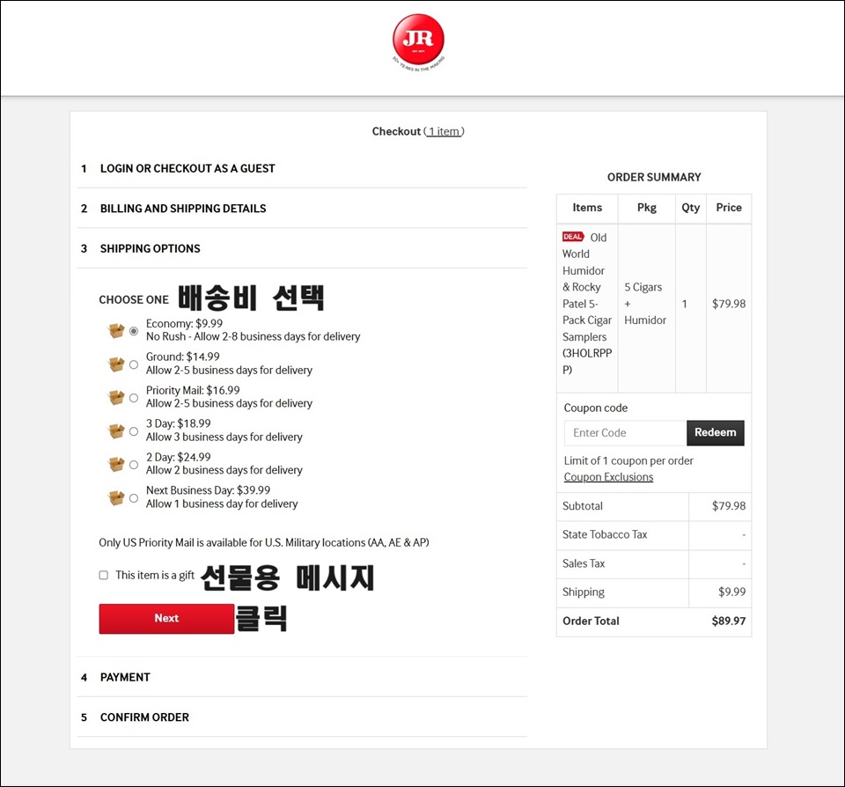Select the Next Business Day $39.99 radio button
The height and width of the screenshot is (787, 845).
pos(134,498)
